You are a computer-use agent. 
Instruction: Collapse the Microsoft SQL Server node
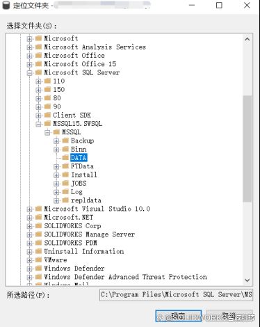[x=29, y=73]
